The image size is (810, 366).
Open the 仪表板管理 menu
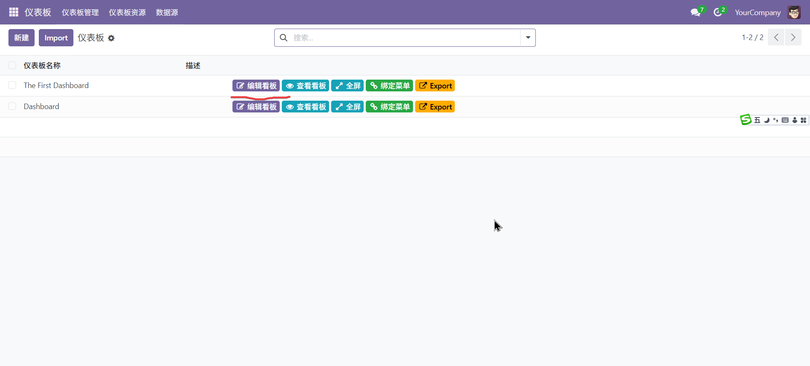(80, 13)
